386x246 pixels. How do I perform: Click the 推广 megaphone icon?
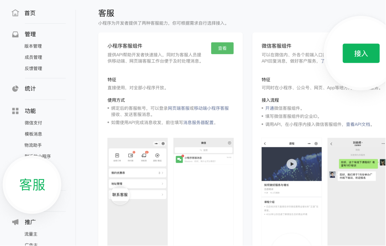pos(15,222)
